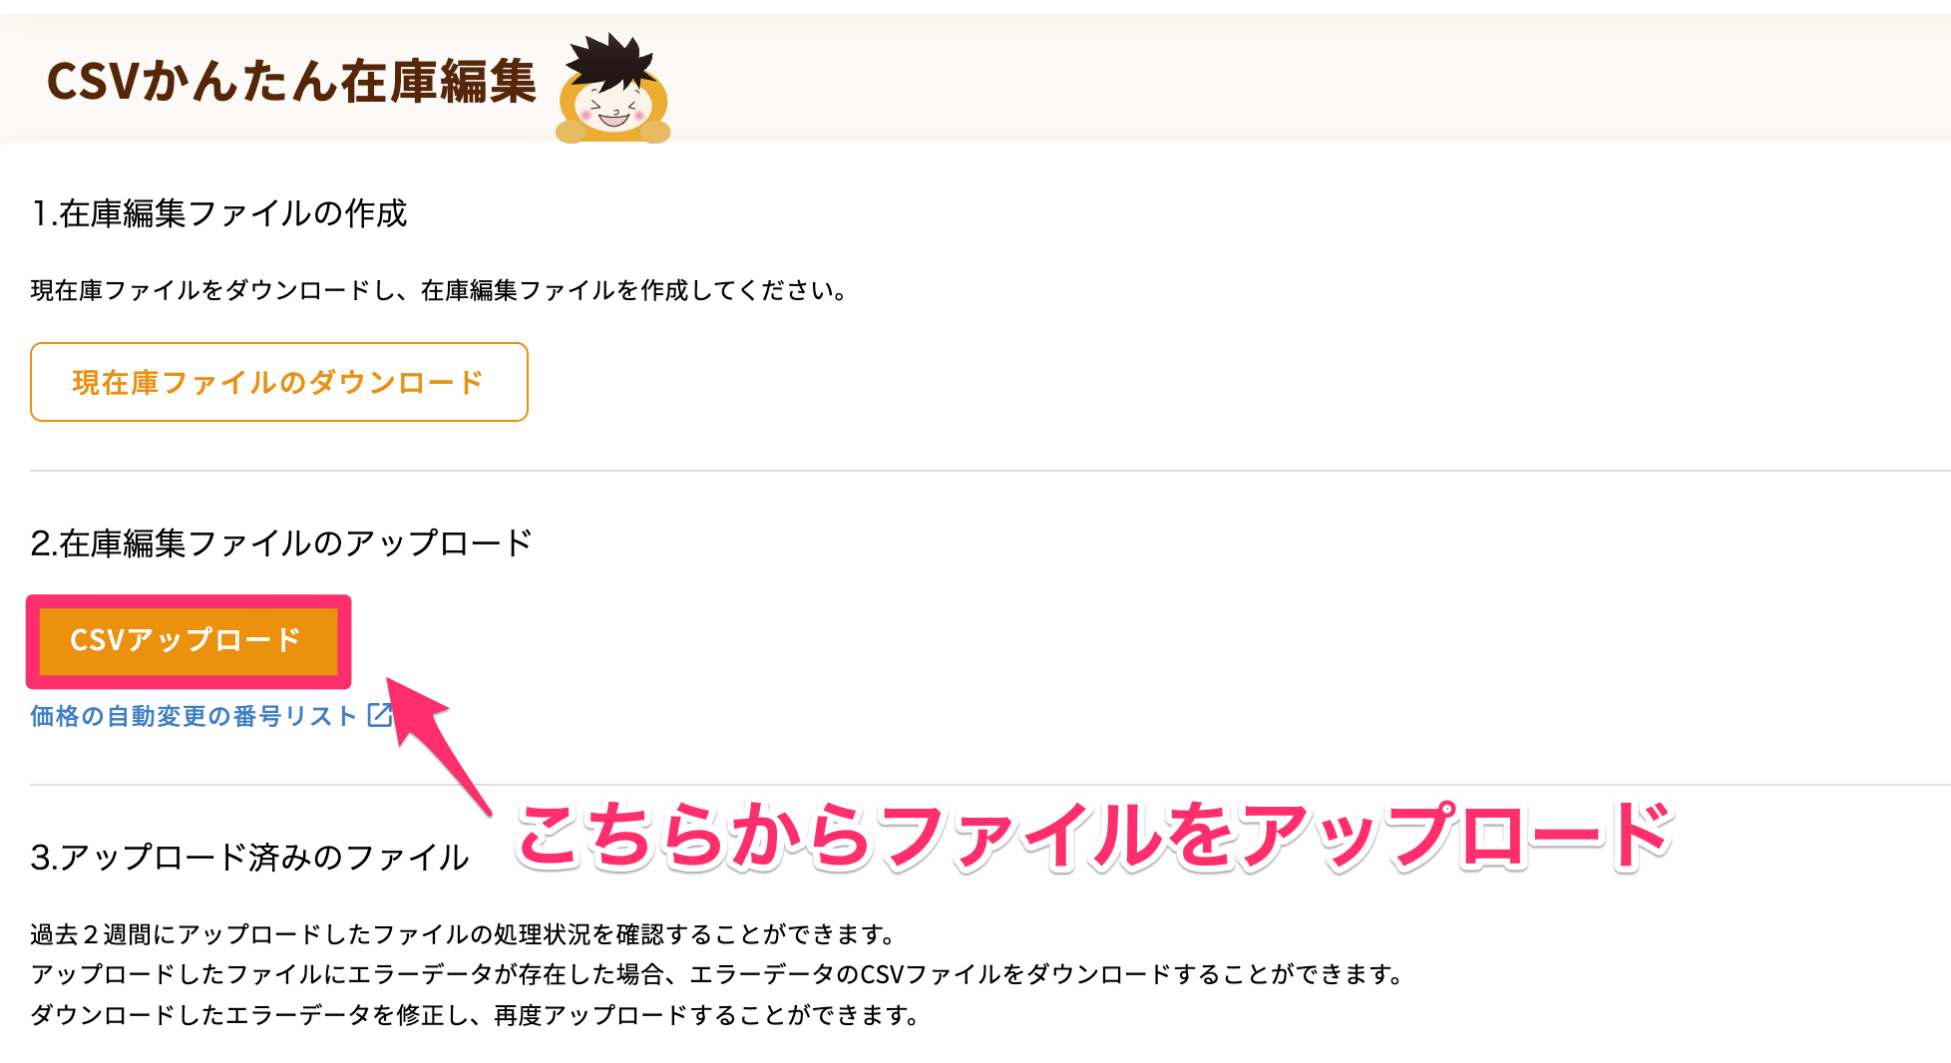Screen dimensions: 1951x1063
Task: Click the pink こちらからファイルをアップロード annotation text
Action: (1094, 836)
